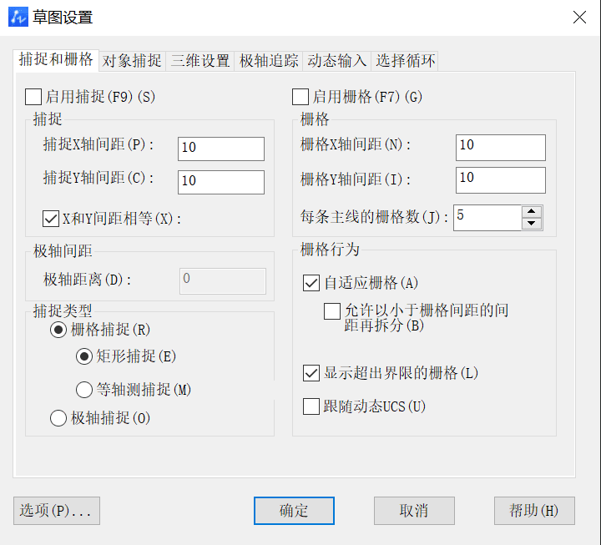Close the 草图设置 dialog window
The image size is (601, 545).
[579, 17]
